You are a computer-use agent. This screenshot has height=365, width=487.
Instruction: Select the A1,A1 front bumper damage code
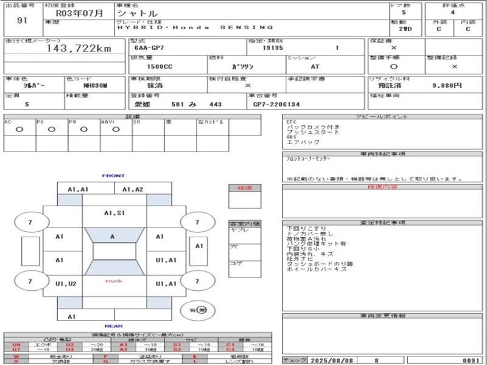coord(78,189)
